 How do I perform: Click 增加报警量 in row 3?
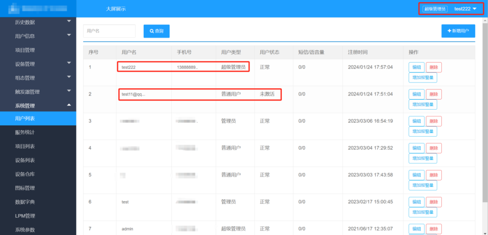(x=422, y=132)
